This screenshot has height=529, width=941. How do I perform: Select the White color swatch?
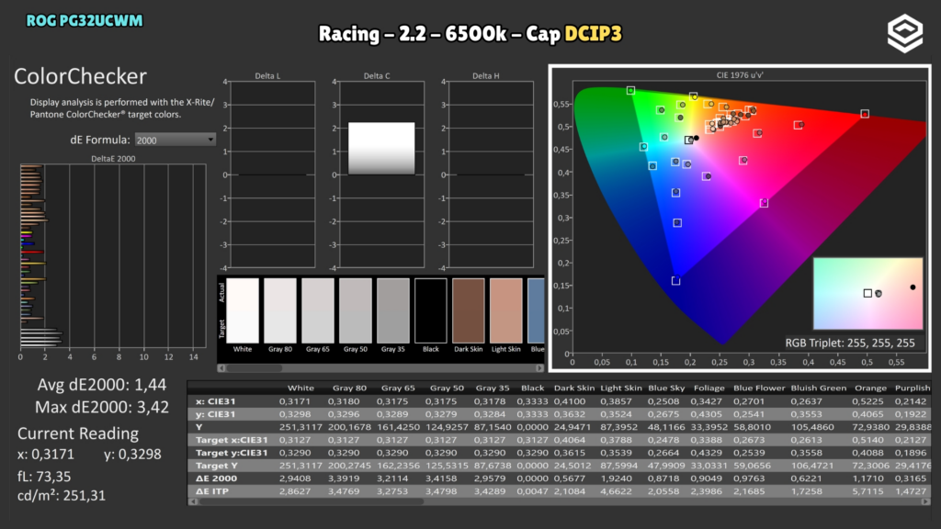click(x=243, y=310)
